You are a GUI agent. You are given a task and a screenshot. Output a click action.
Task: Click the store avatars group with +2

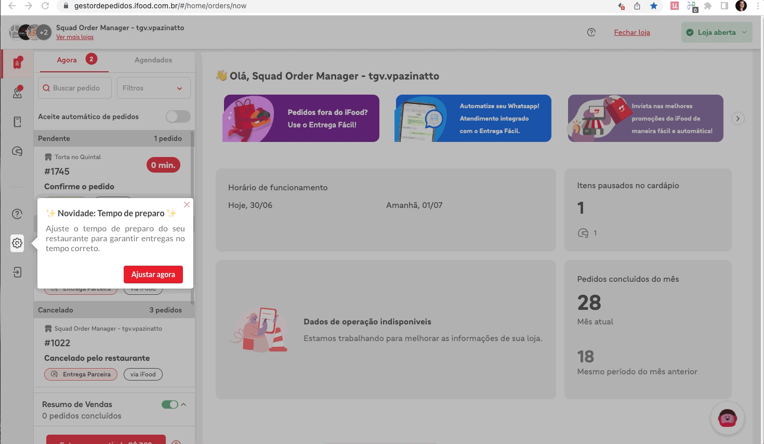pyautogui.click(x=30, y=32)
